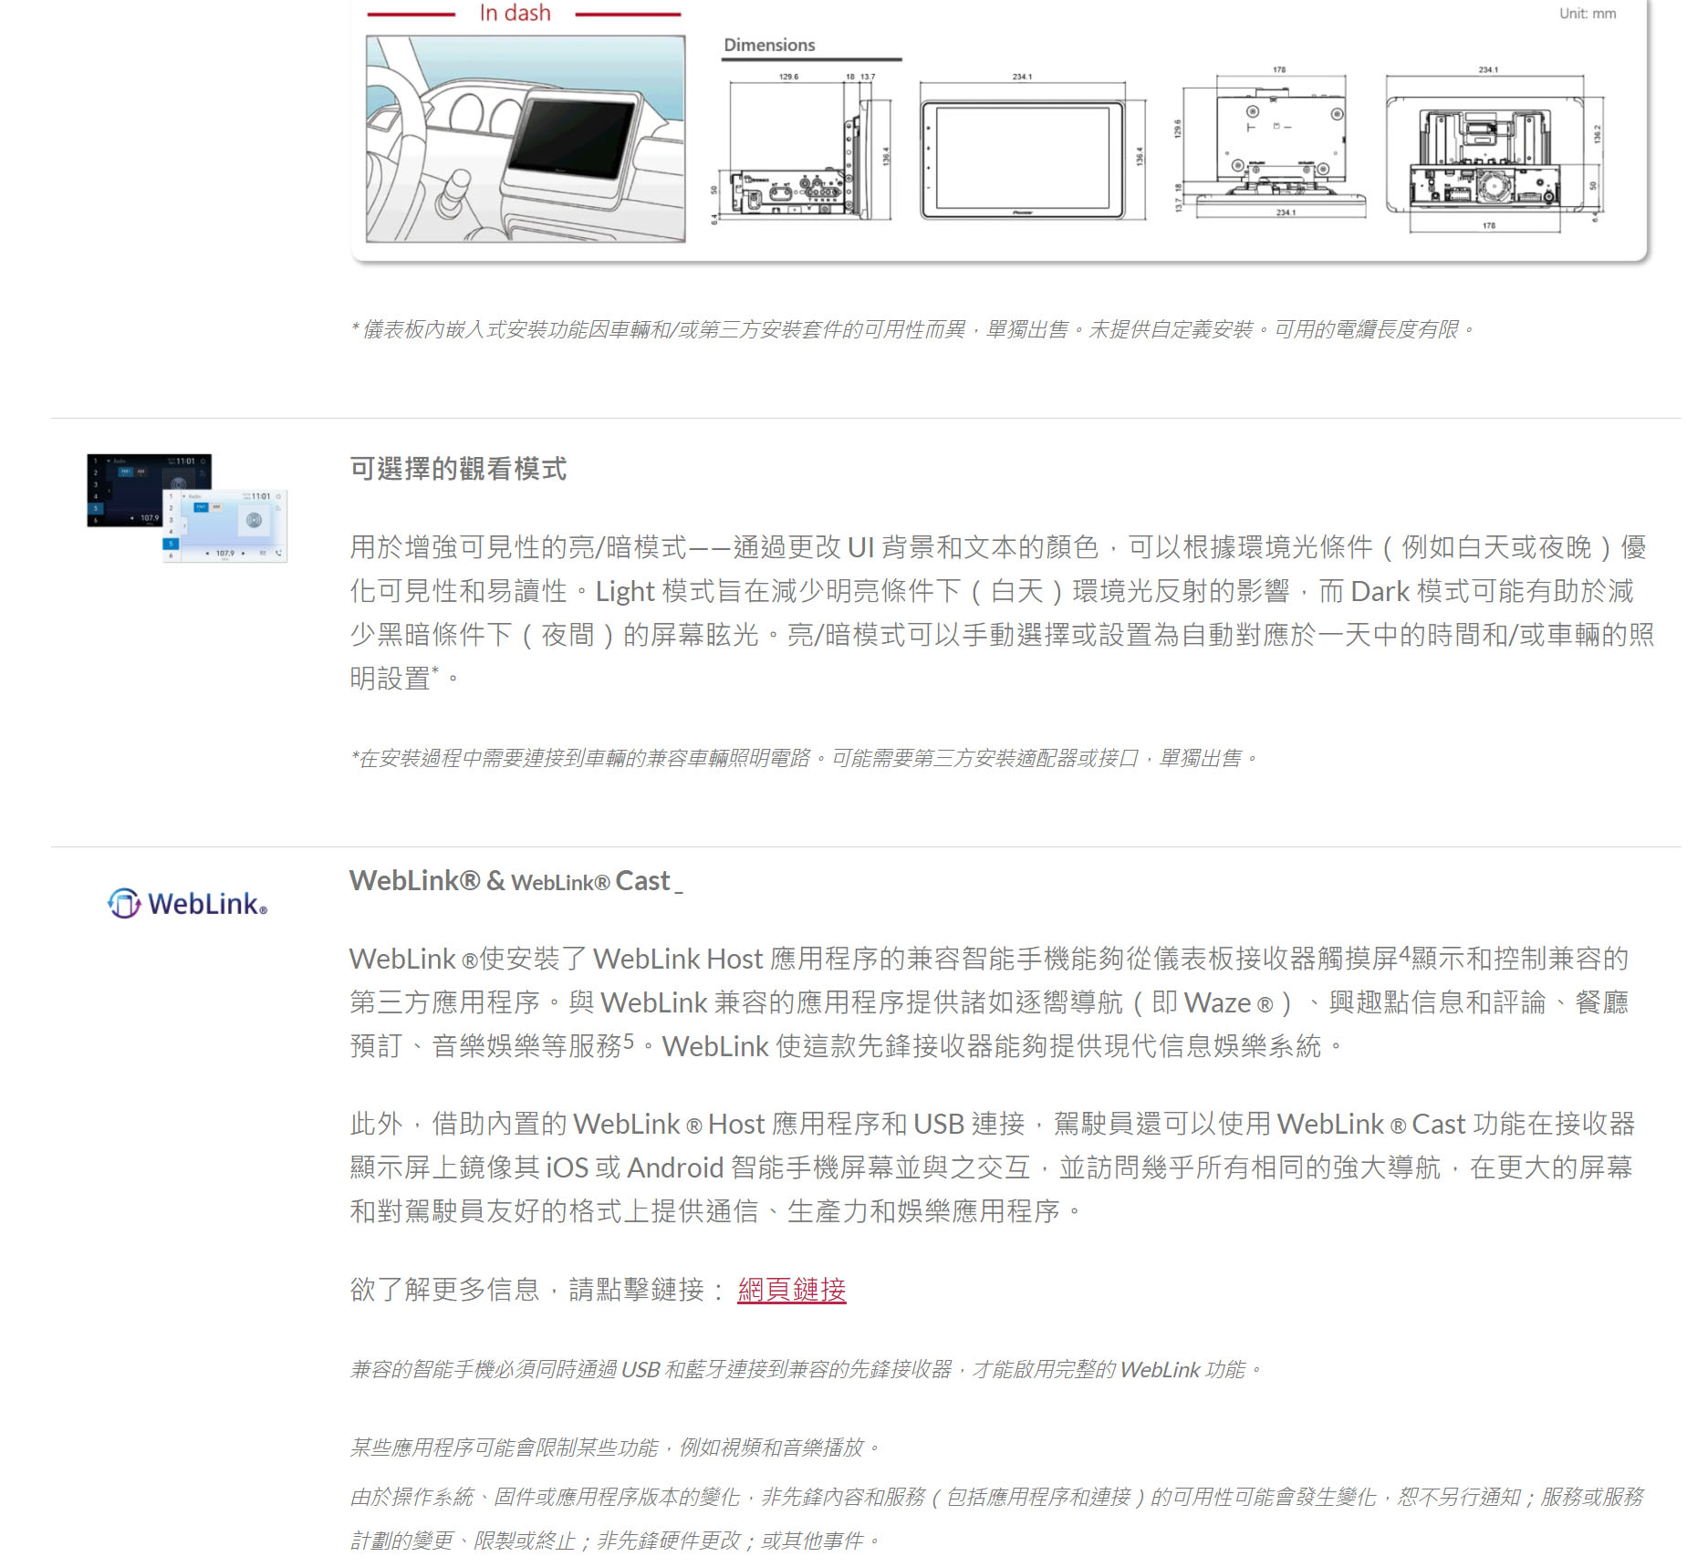Click the note 某些應用程序可能會限制某些功能

[616, 1448]
